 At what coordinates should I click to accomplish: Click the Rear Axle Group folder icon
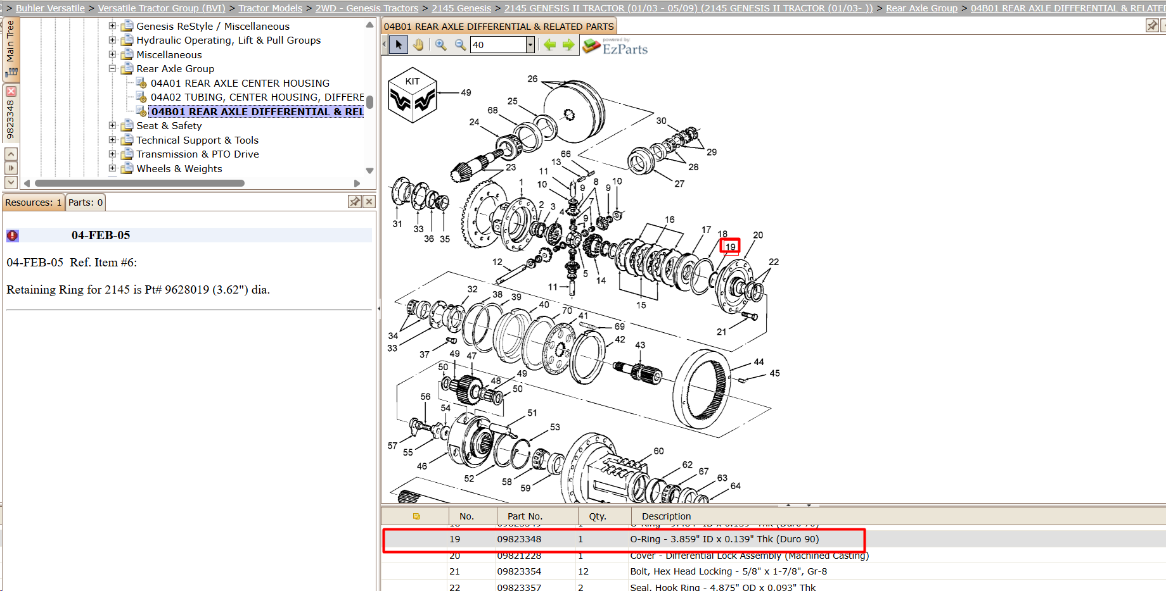[x=127, y=68]
